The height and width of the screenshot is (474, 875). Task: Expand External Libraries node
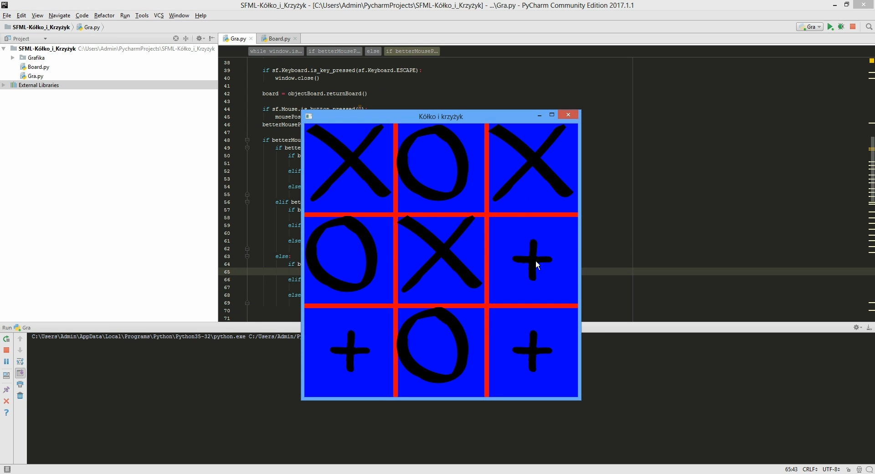click(4, 85)
